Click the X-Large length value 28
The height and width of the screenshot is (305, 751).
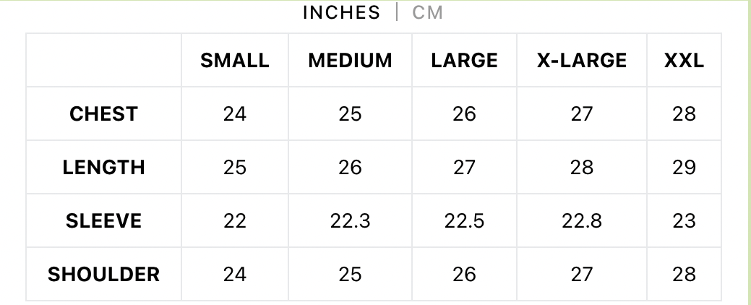(x=581, y=168)
